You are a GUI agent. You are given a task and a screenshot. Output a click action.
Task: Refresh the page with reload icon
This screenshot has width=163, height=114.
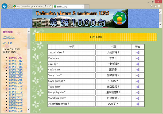(50, 6)
